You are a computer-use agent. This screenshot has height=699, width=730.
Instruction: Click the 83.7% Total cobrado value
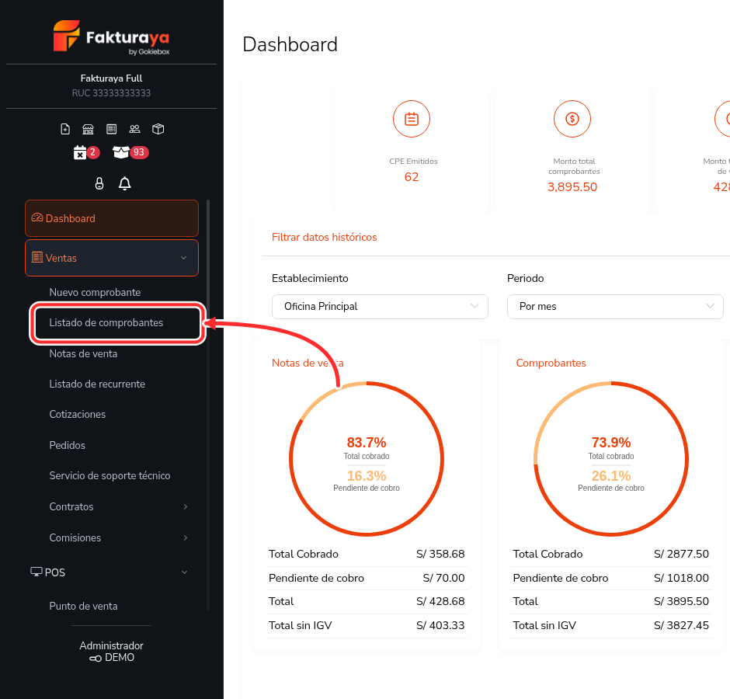click(x=367, y=443)
